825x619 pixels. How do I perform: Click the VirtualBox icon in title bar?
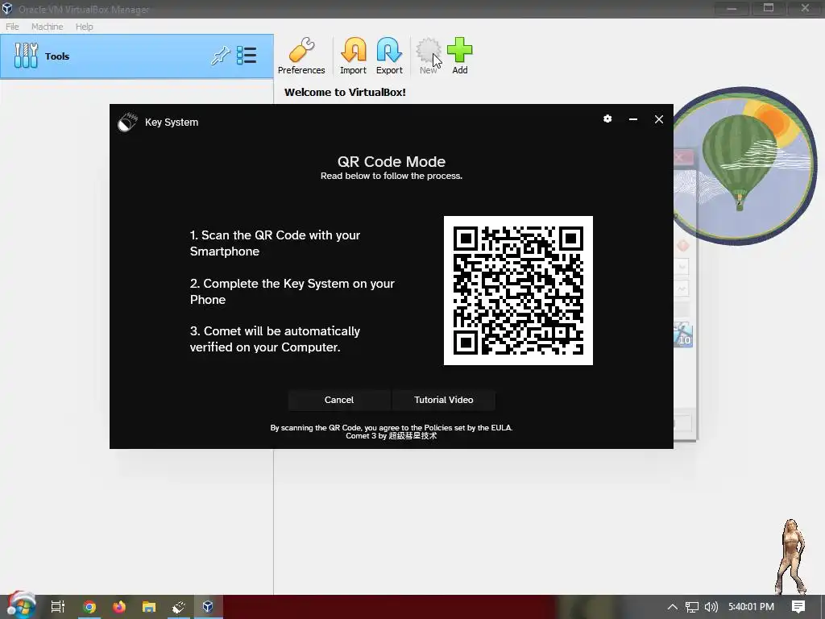click(x=7, y=9)
